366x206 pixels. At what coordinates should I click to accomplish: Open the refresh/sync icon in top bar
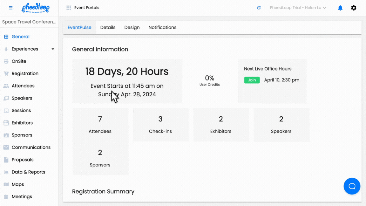259,8
